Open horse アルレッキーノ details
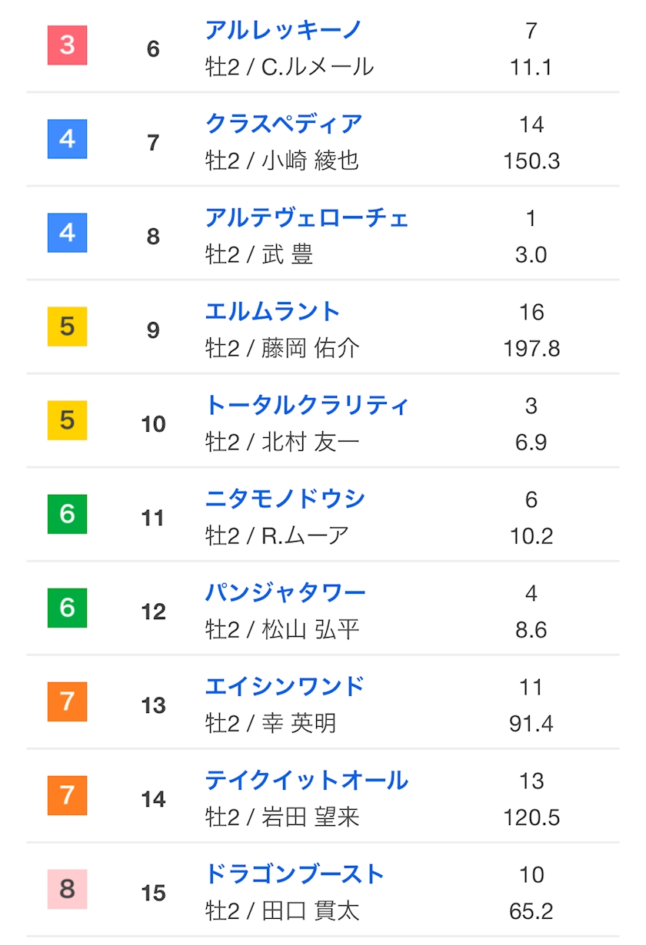 (x=283, y=30)
